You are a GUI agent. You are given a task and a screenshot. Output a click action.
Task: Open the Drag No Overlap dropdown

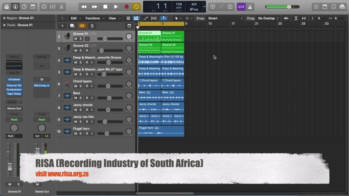268,18
